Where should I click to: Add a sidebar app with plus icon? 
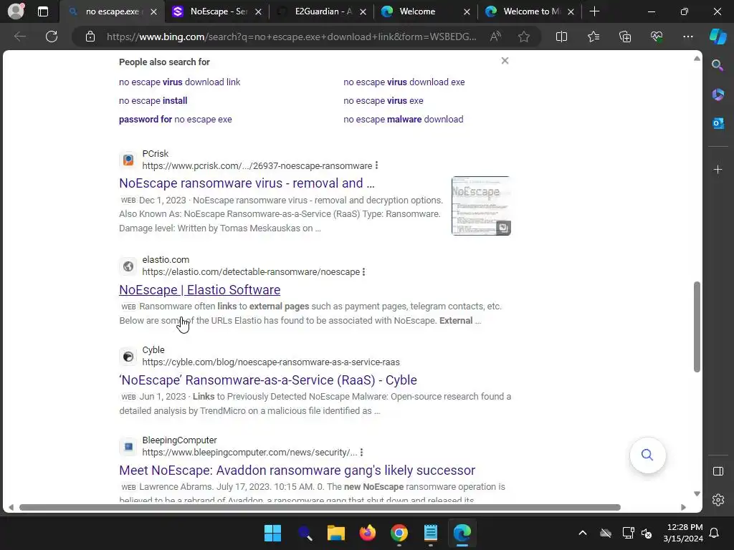718,169
